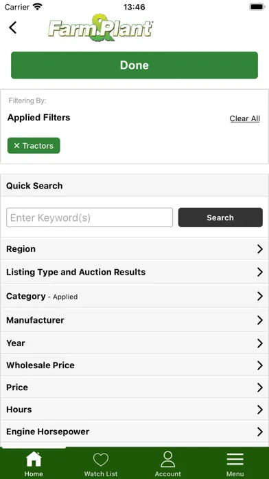Expand the Hours filter

[134, 409]
